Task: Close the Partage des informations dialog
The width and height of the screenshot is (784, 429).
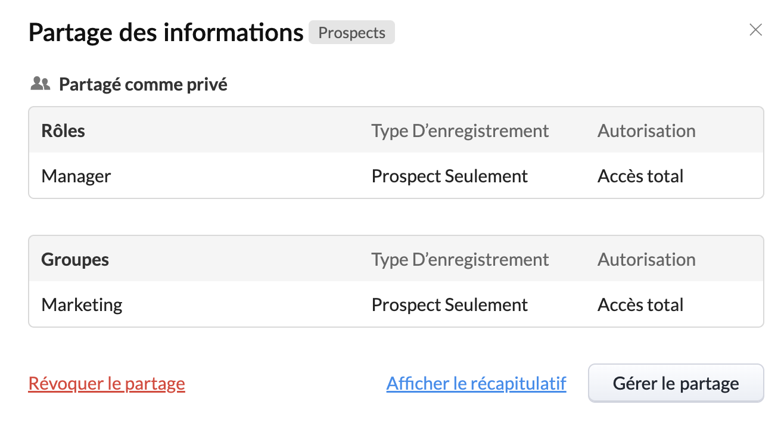Action: pyautogui.click(x=755, y=29)
